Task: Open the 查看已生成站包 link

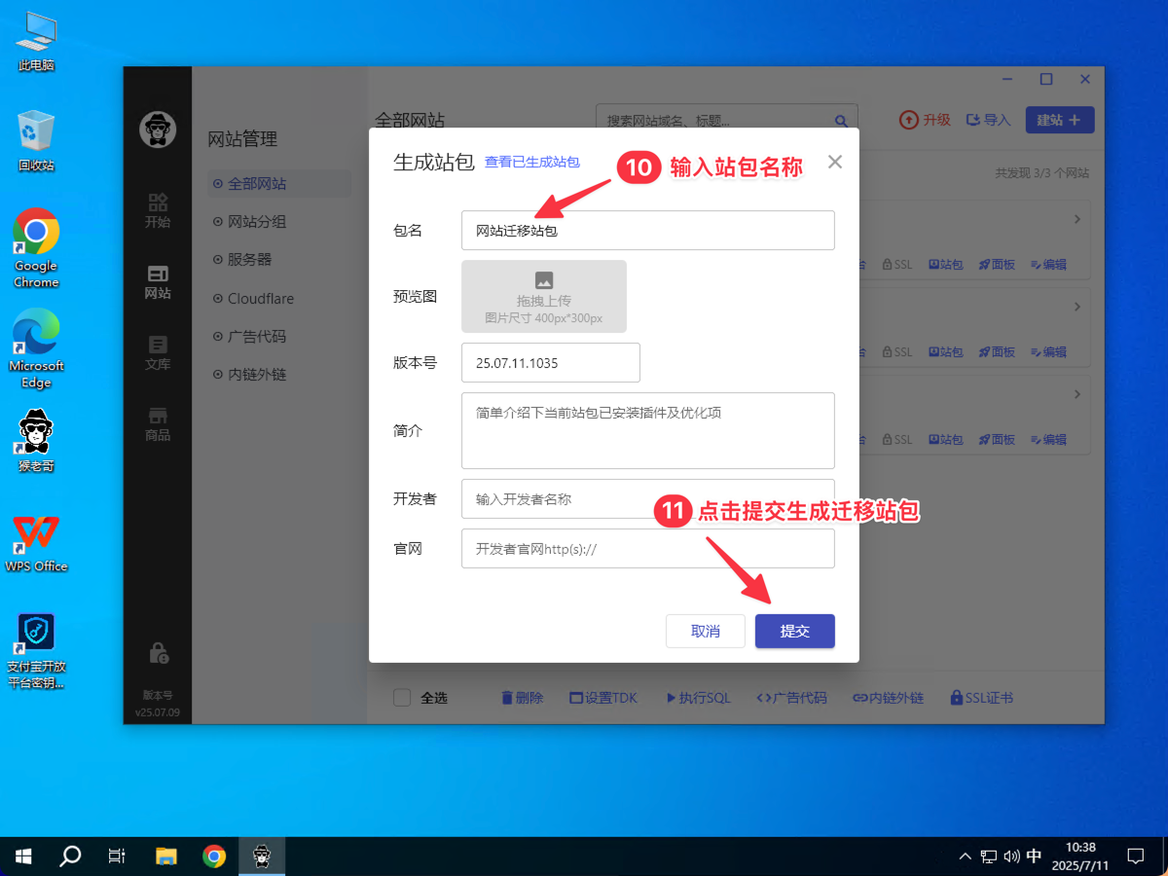Action: [x=532, y=163]
